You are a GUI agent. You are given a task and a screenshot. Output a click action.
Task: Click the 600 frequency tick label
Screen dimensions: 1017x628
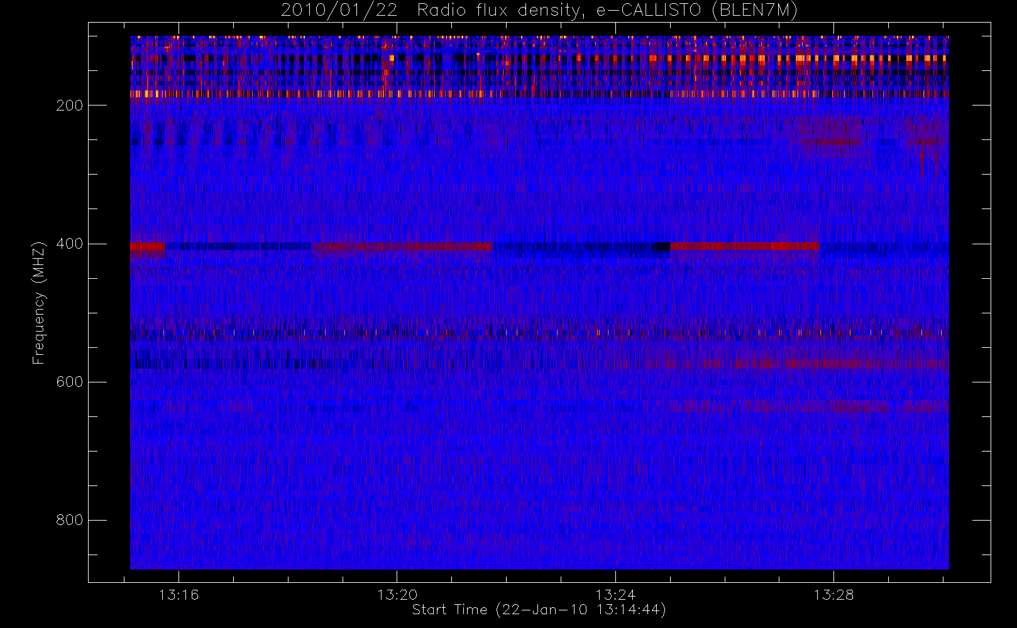click(70, 382)
